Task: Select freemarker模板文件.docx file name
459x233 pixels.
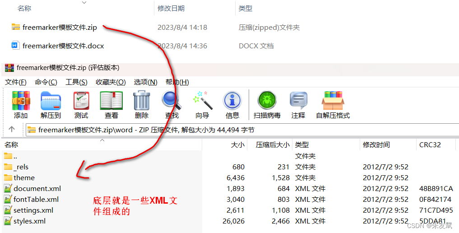Action: coord(63,46)
